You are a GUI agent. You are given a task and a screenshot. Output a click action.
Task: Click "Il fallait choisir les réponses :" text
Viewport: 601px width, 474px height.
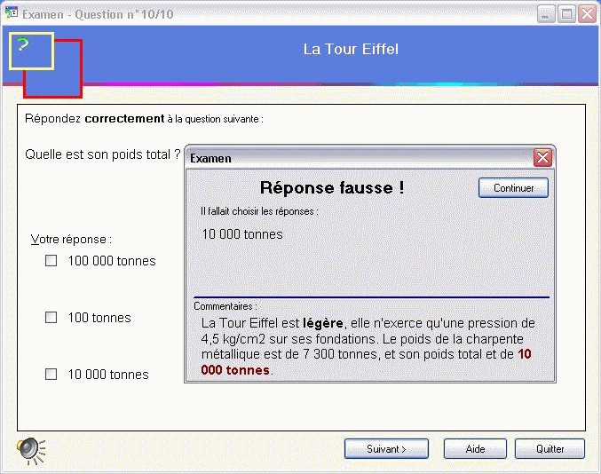pos(259,211)
